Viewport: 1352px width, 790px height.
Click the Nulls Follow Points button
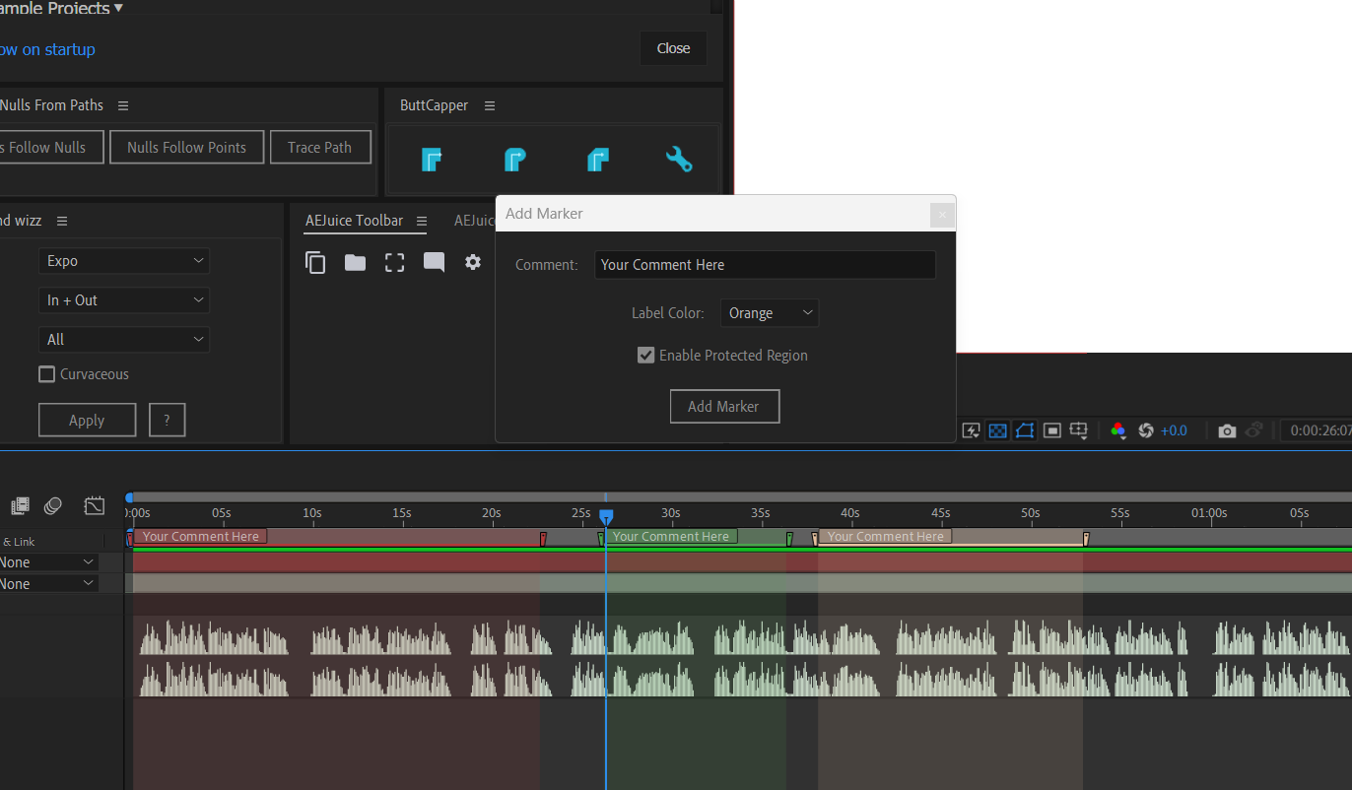(x=186, y=148)
